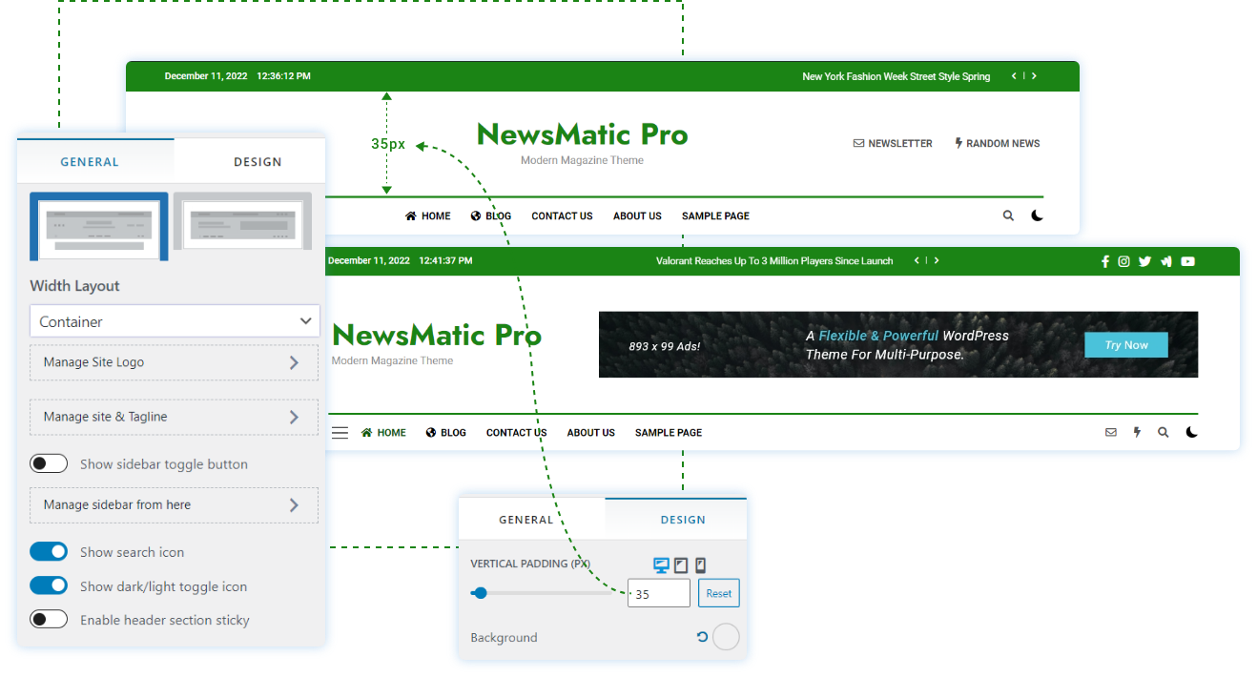Viewport: 1257px width, 677px height.
Task: Enable the Show sidebar toggle button switch
Action: click(49, 464)
